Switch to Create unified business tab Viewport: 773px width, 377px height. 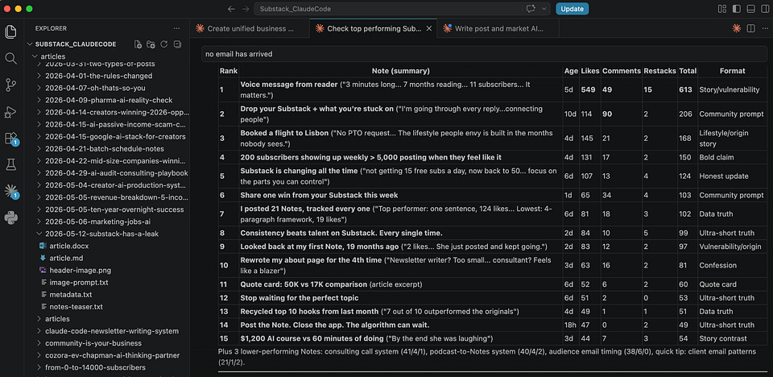coord(250,29)
